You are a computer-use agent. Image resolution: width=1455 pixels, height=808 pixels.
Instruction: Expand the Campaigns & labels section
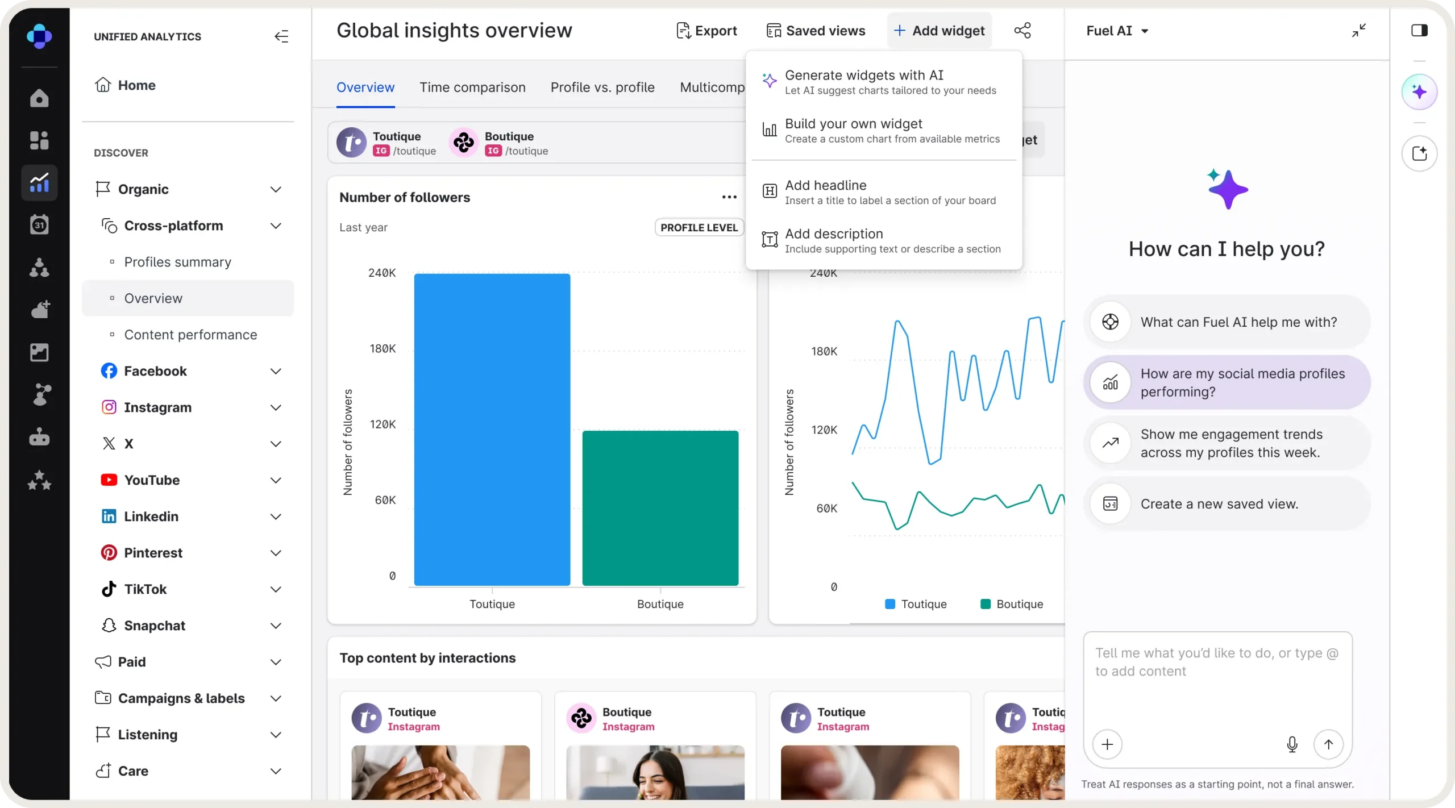coord(276,698)
